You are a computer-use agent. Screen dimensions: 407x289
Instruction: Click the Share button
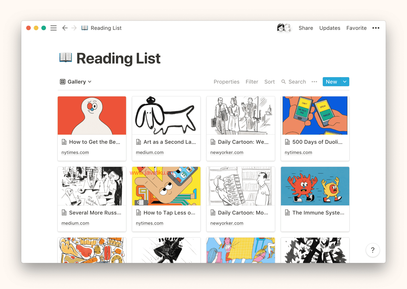306,28
